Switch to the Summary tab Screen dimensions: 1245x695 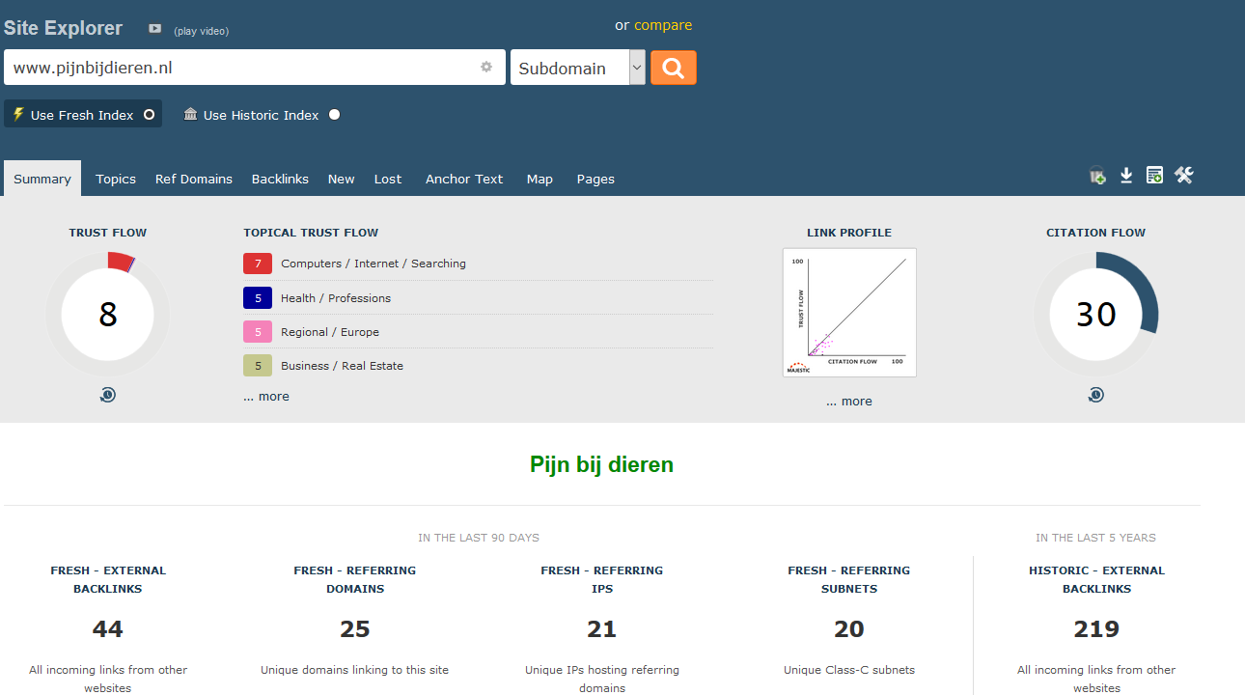[42, 179]
